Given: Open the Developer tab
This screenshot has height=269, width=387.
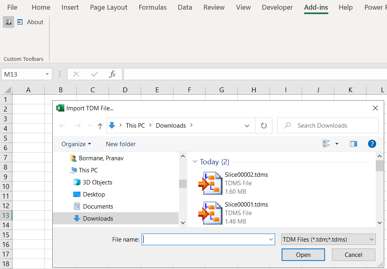Looking at the screenshot, I should (277, 7).
